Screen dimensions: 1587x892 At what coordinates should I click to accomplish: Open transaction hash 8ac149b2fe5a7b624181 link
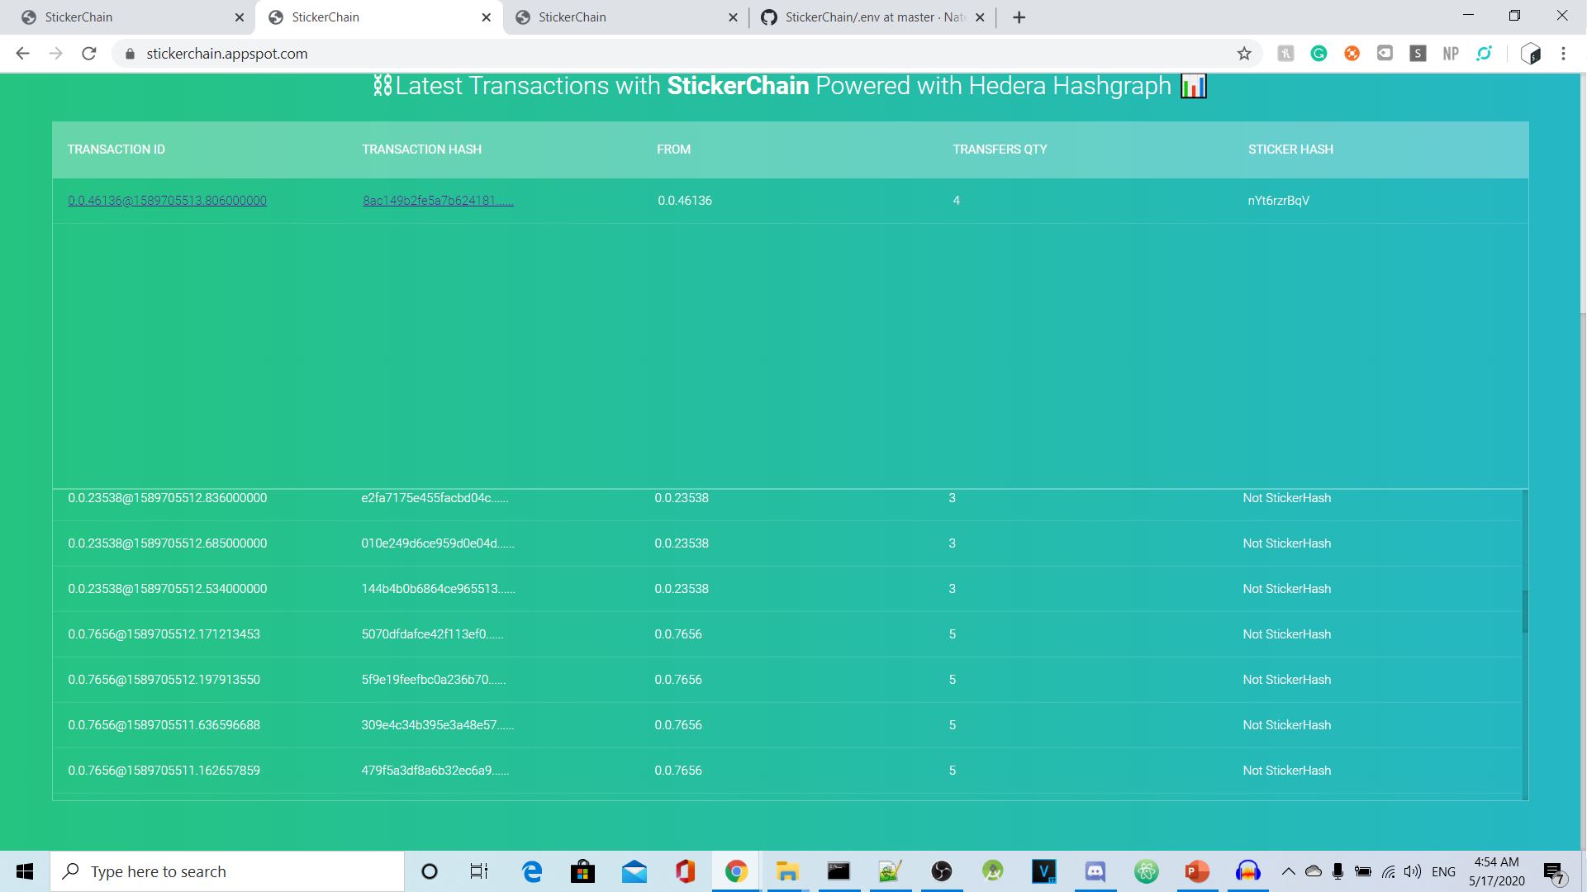(438, 201)
